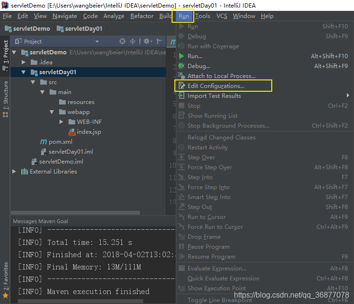Select index.jsp in the project tree
The image size is (354, 304).
(x=89, y=132)
